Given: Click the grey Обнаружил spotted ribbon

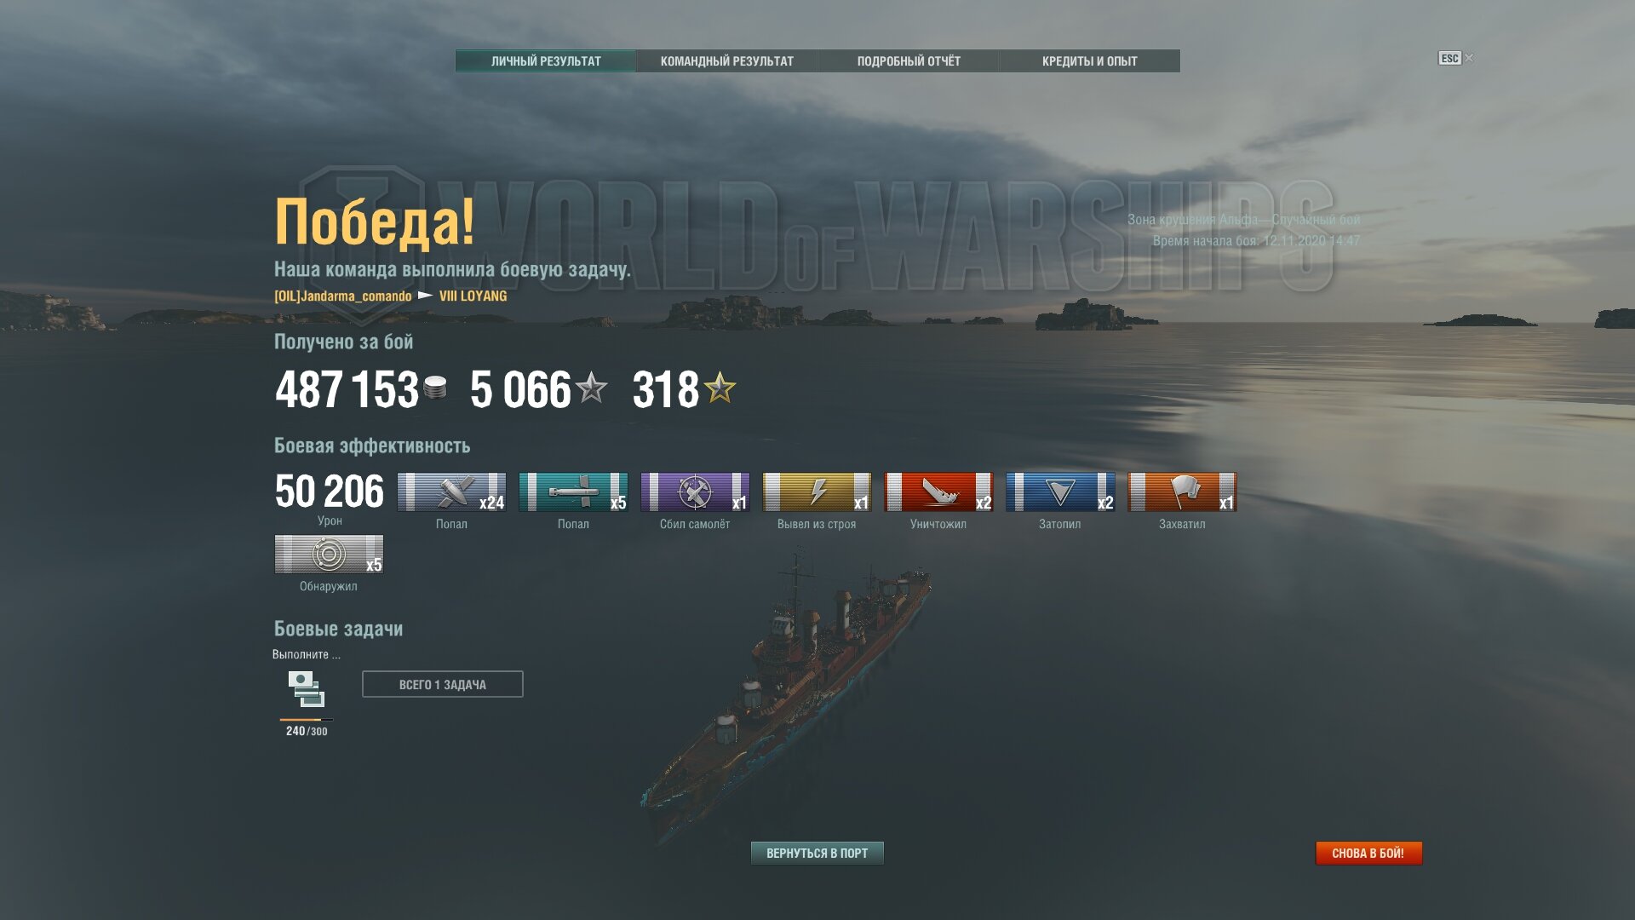Looking at the screenshot, I should (x=329, y=555).
